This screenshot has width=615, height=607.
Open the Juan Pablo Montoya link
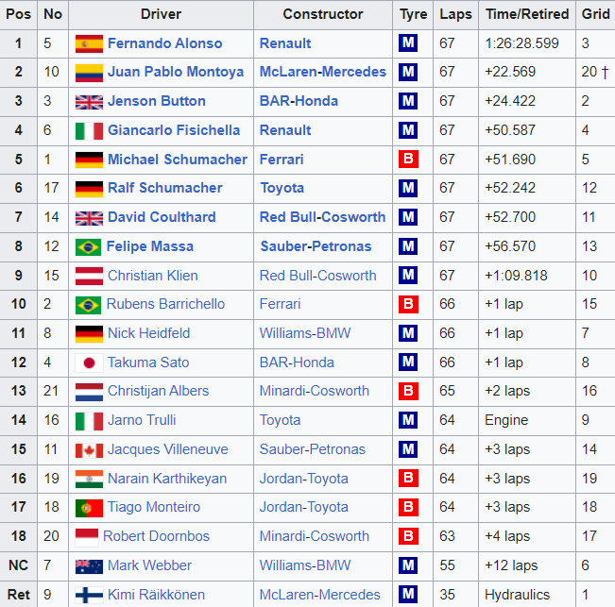pyautogui.click(x=176, y=72)
